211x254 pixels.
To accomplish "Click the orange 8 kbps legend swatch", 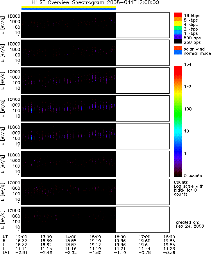I will (x=178, y=19).
